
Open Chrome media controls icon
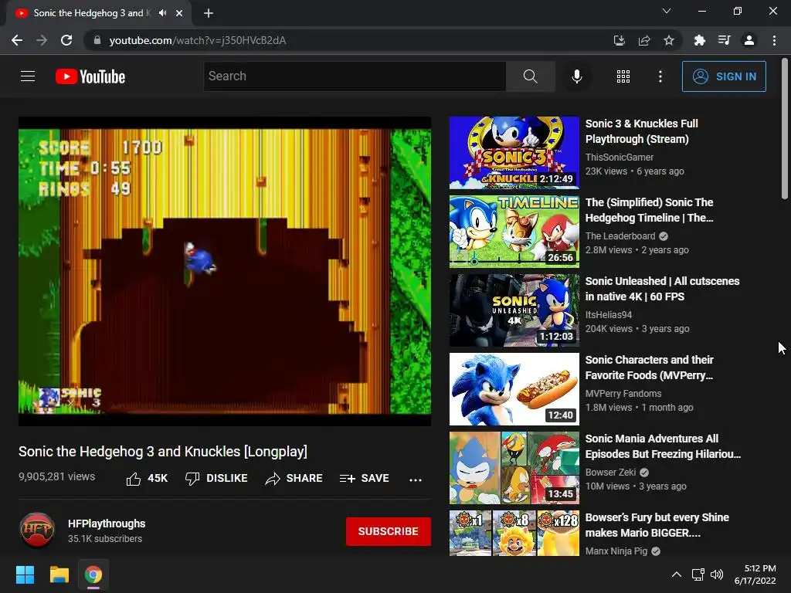(724, 40)
